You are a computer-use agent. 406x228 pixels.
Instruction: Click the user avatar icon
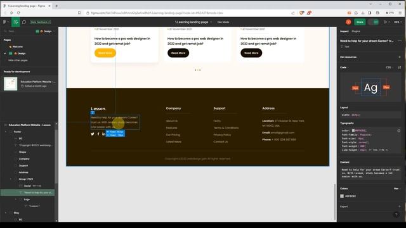(348, 22)
